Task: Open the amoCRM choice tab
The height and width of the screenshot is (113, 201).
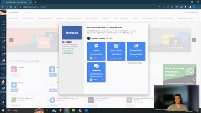Action: click(x=28, y=18)
